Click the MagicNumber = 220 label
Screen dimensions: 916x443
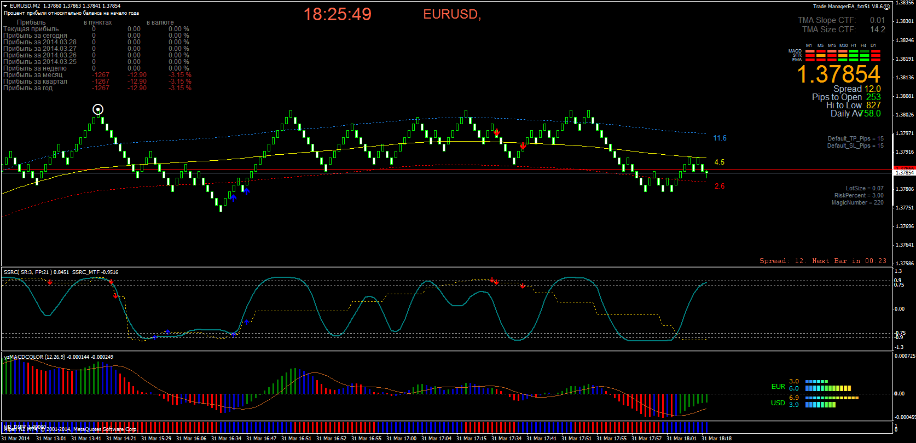pos(857,202)
